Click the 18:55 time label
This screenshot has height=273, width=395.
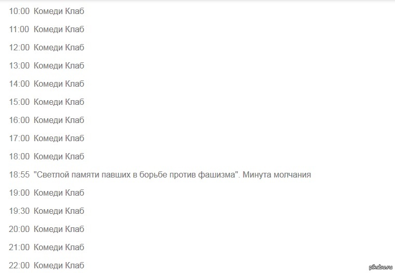(x=19, y=174)
